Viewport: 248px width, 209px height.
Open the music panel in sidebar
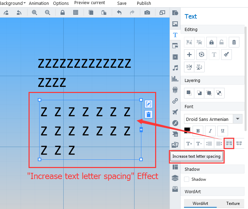175,68
